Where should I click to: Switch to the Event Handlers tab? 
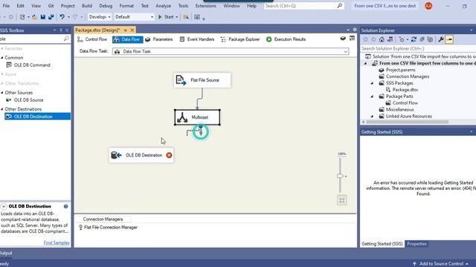click(197, 39)
